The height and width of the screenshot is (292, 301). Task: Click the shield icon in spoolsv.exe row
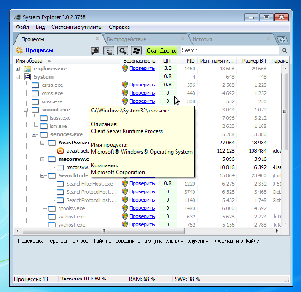click(124, 208)
